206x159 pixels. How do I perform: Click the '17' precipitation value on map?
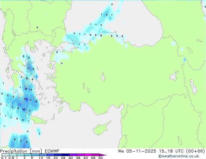24,109
